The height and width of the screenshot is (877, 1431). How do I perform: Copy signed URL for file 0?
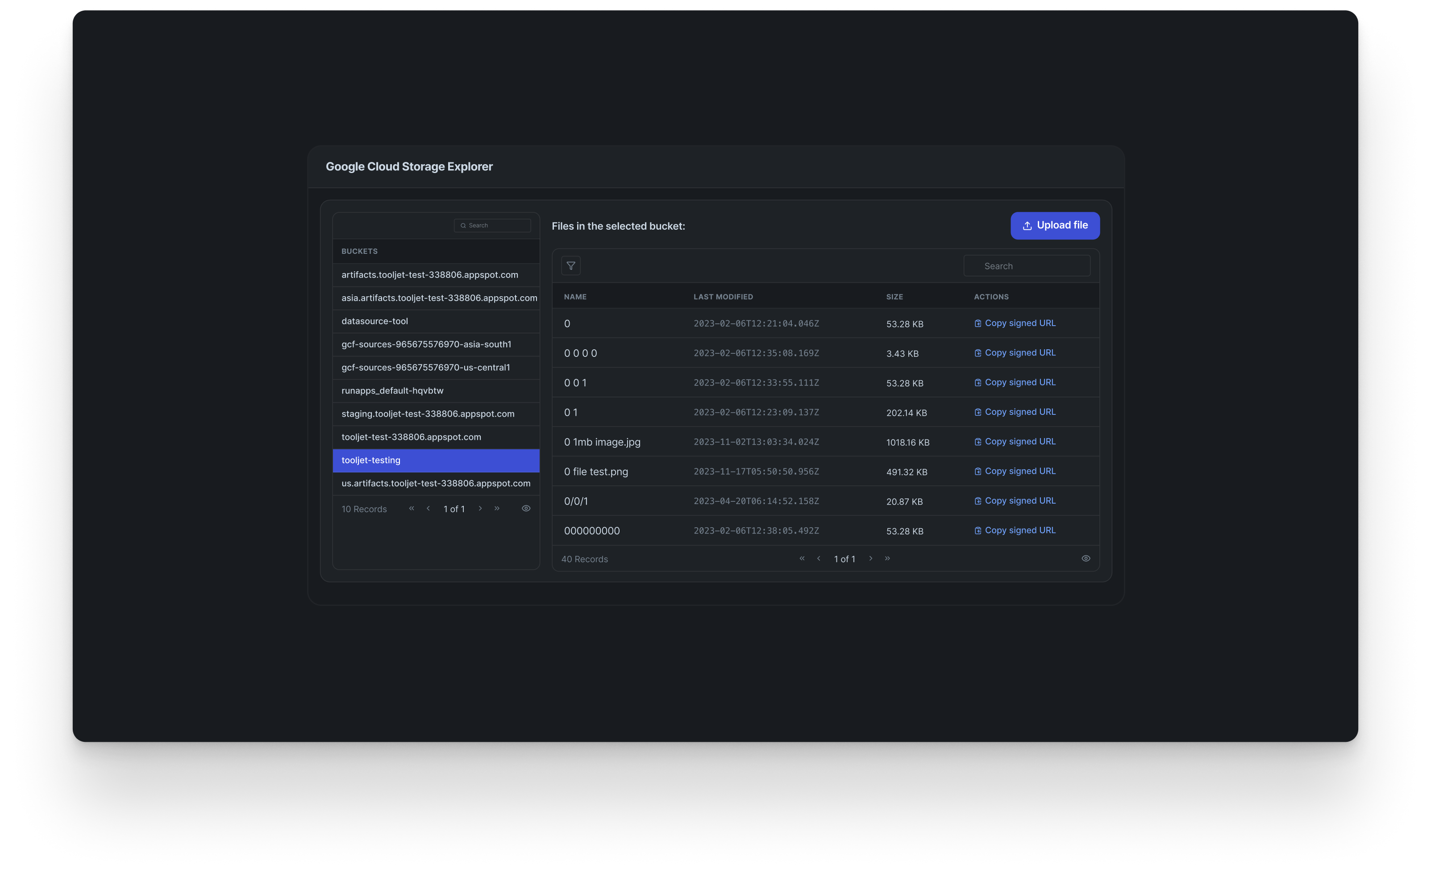tap(1015, 323)
